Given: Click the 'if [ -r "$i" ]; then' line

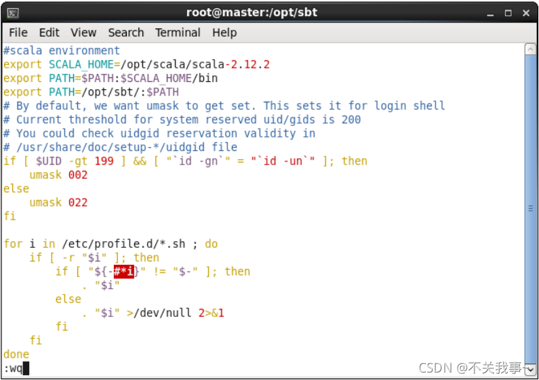Looking at the screenshot, I should (94, 257).
